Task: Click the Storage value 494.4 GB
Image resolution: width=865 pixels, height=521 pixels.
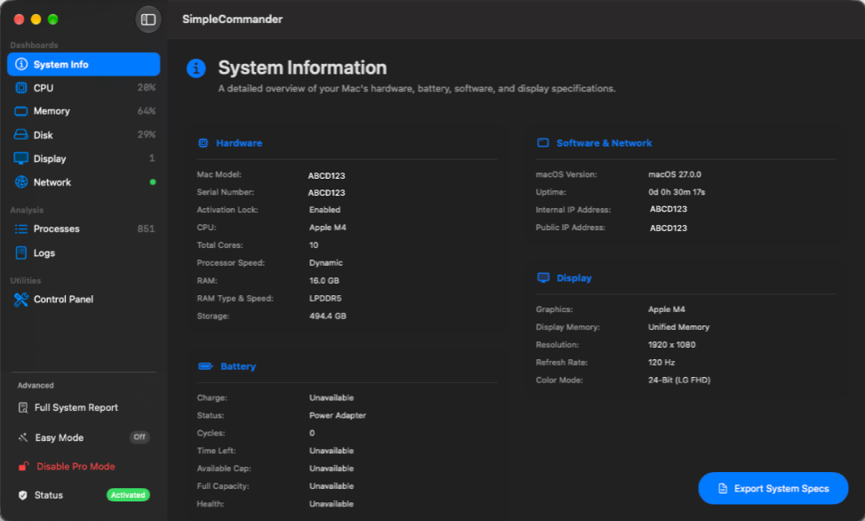Action: 328,316
